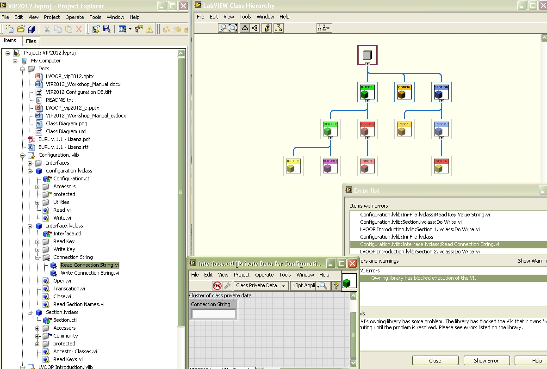Select Ini-File.lvclass:Read Key Value String.vi error item
The image size is (547, 369).
click(425, 215)
